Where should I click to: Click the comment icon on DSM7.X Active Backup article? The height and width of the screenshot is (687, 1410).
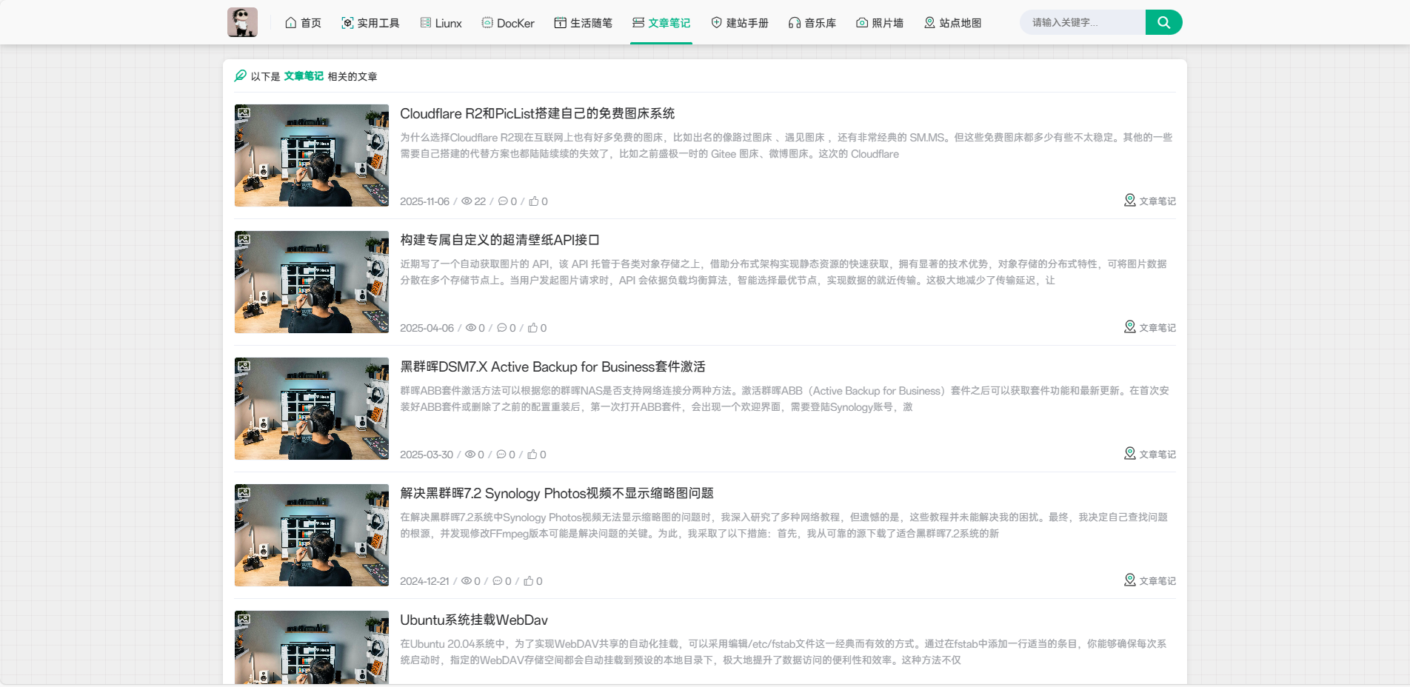tap(501, 455)
